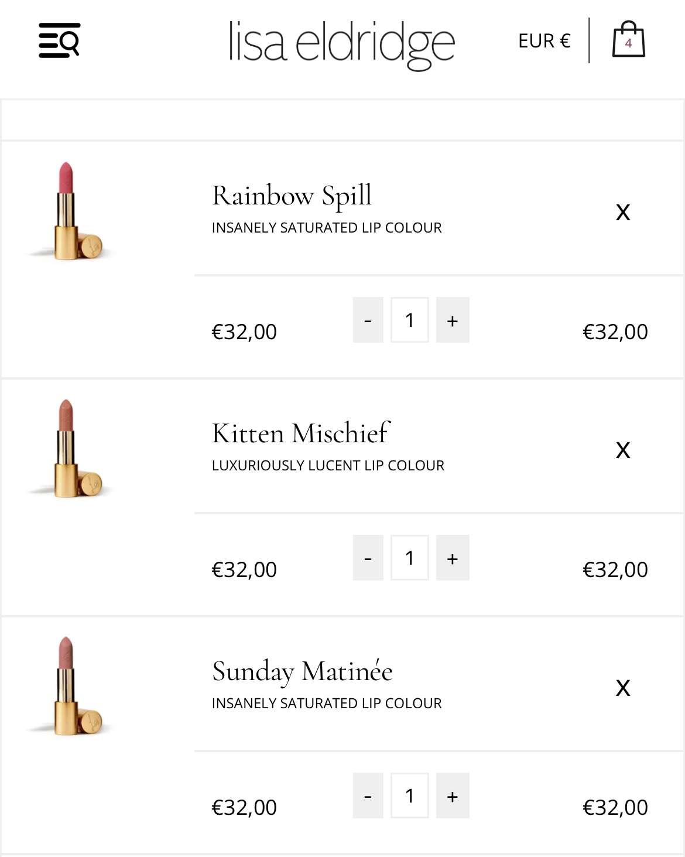Remove Kitten Mischief from the cart
685x857 pixels.
[623, 450]
